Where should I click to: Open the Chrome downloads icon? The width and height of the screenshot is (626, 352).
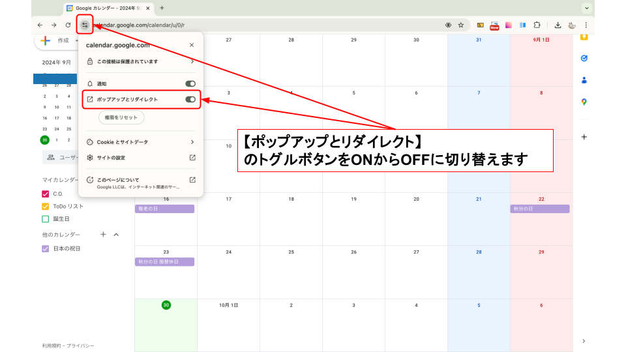558,25
